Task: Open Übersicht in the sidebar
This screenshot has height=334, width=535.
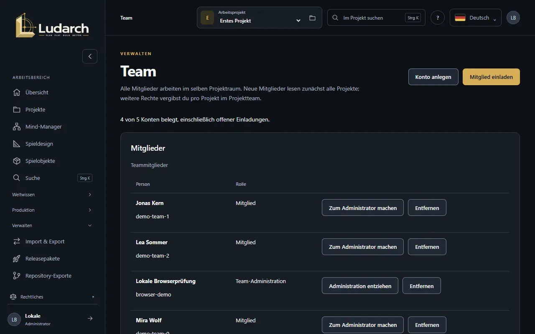Action: (52, 92)
